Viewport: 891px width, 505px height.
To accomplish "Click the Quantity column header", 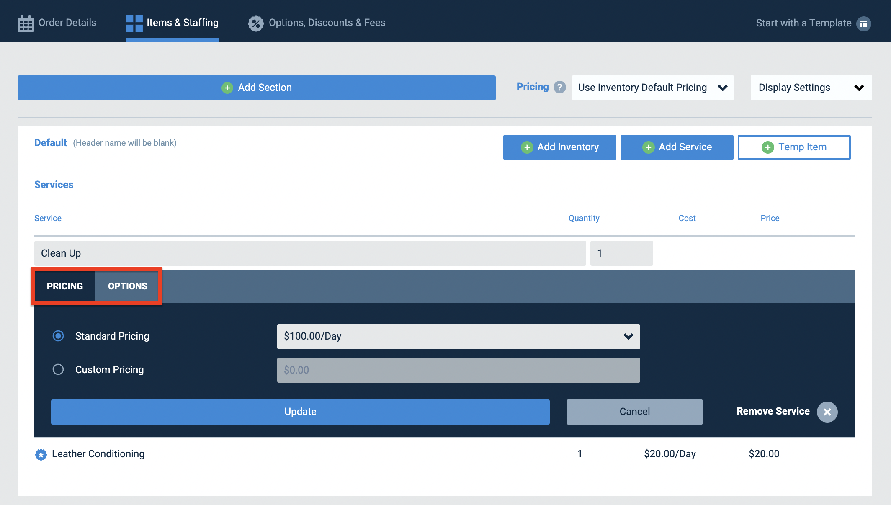I will coord(584,218).
